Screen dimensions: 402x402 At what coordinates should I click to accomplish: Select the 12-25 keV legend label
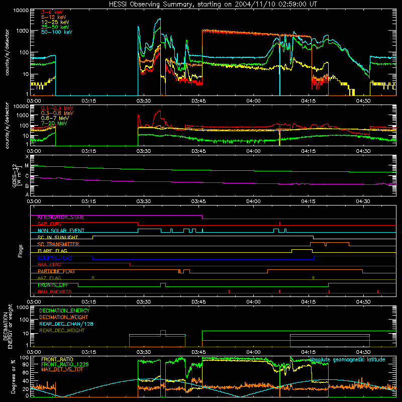[x=55, y=22]
